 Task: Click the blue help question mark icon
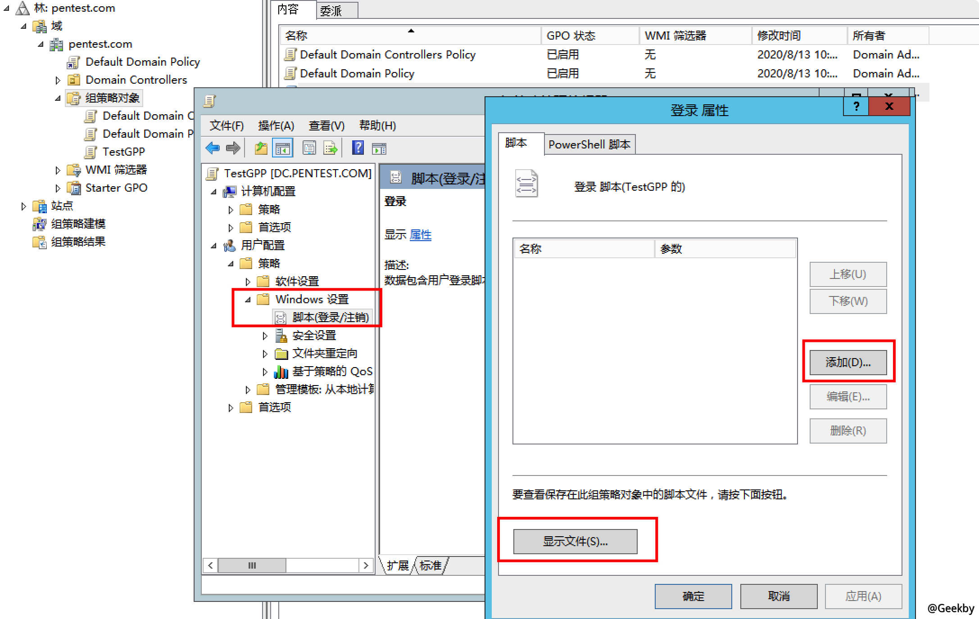tap(358, 148)
